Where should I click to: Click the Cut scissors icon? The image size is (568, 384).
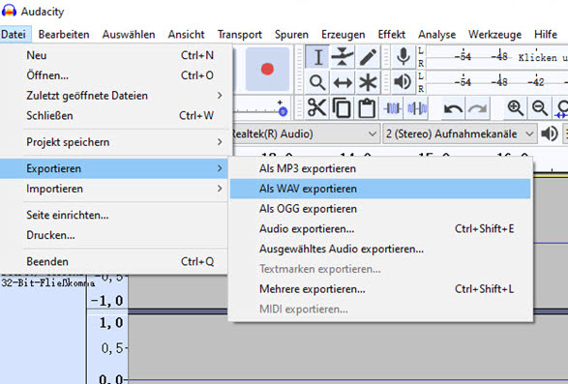[317, 108]
